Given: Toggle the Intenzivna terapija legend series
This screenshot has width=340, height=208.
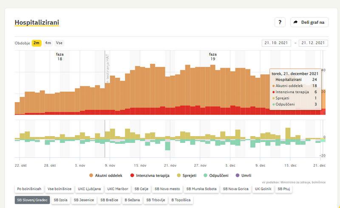Looking at the screenshot, I should 150,175.
